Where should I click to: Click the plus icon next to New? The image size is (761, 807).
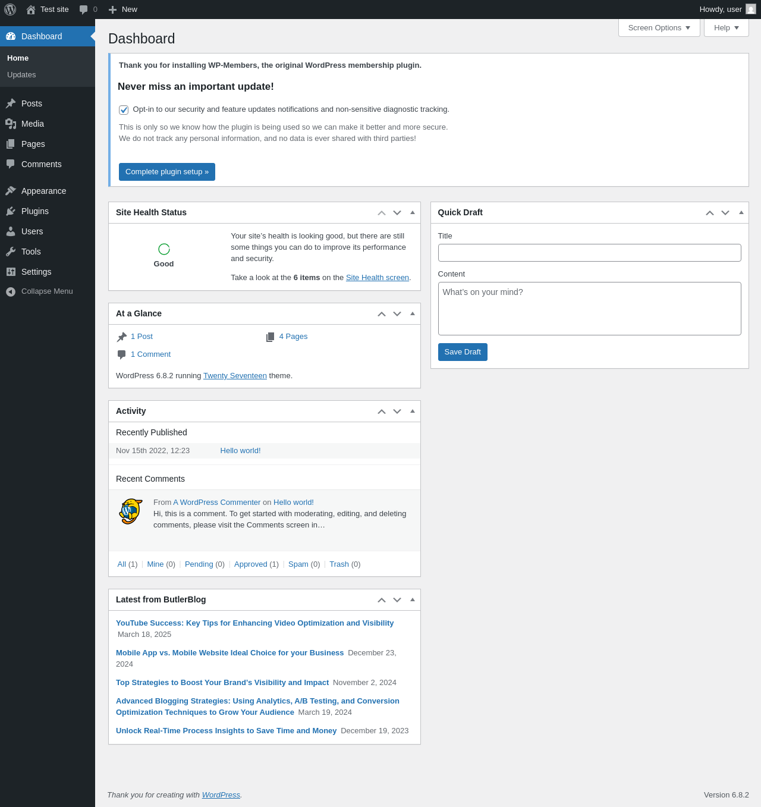pos(112,10)
